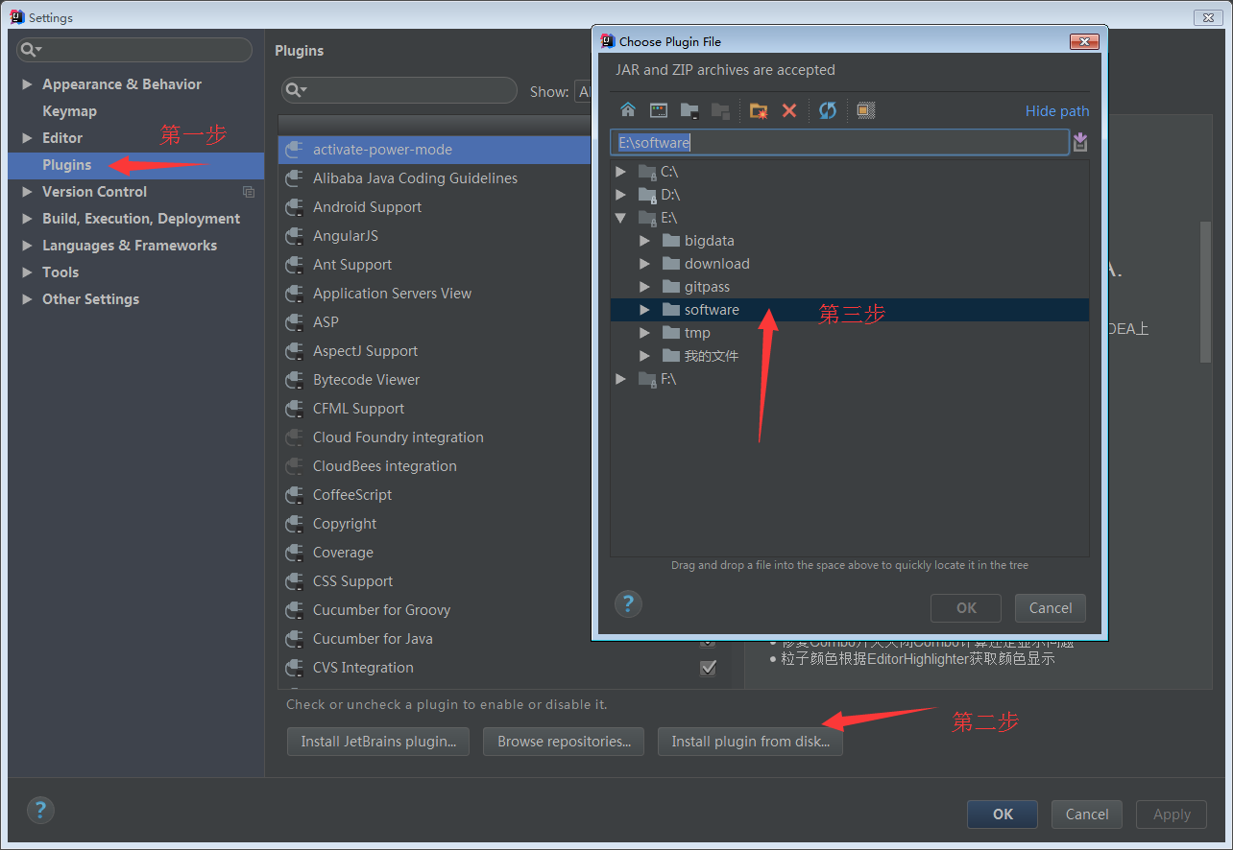
Task: Select the Cucumber for Groovy plugin
Action: click(434, 610)
